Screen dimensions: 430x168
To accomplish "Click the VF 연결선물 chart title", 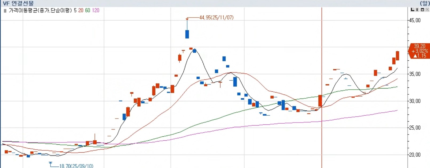I will tap(18, 3).
